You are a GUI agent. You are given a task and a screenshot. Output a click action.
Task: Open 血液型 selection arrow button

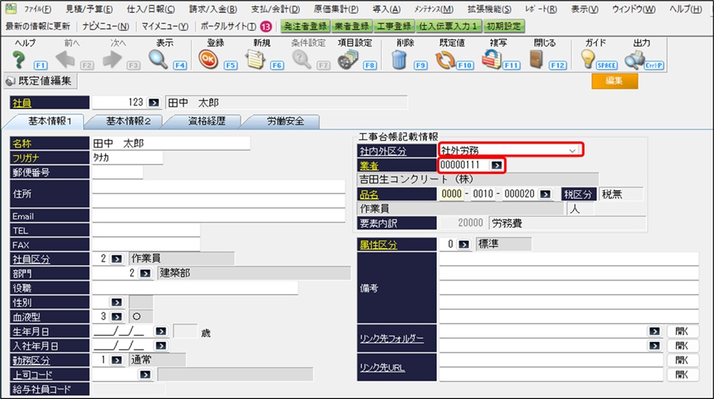pos(116,316)
